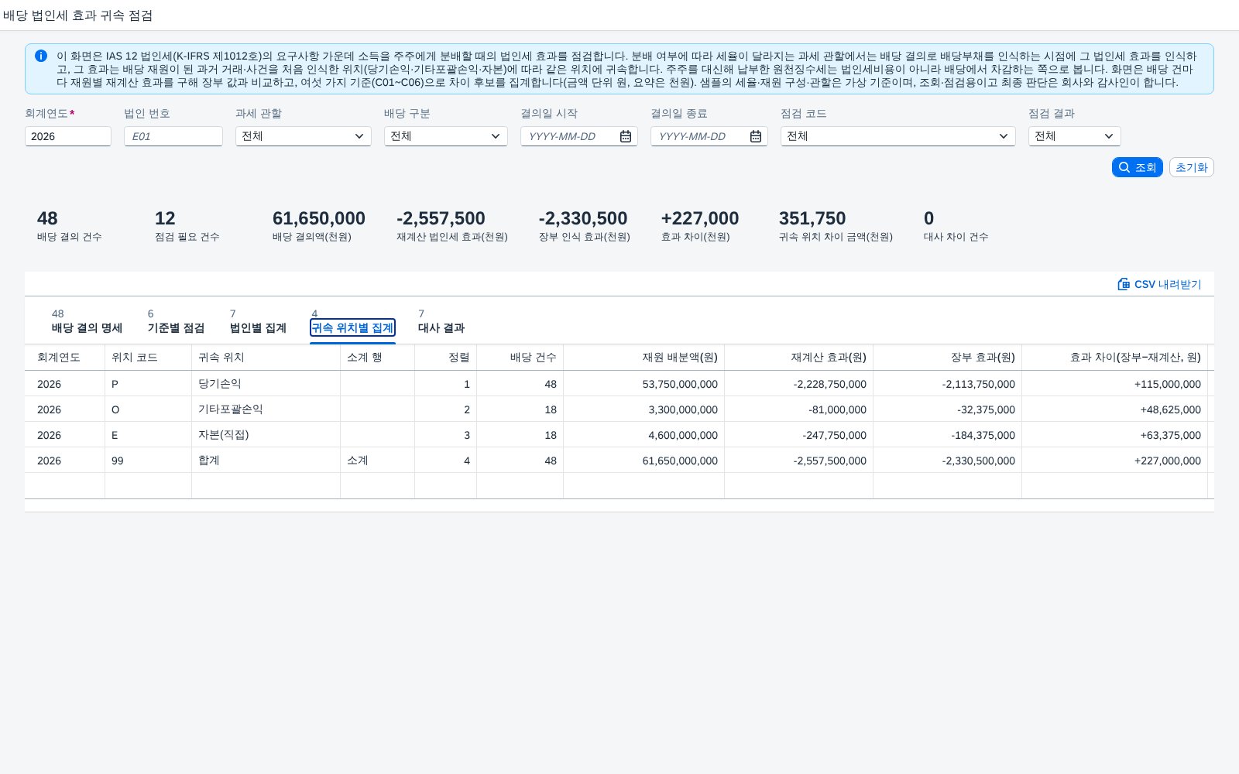Click value +63,375,000 in table
This screenshot has width=1239, height=774.
click(1170, 435)
